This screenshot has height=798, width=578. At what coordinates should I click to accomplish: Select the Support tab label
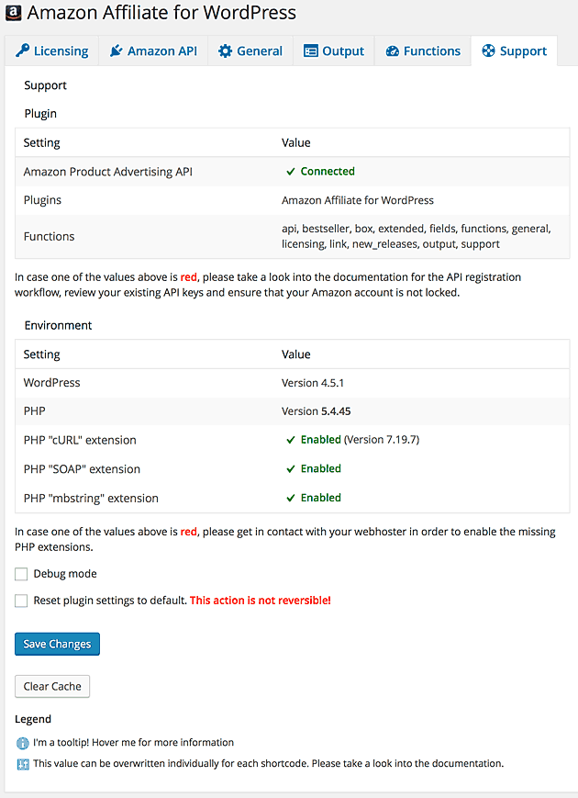(523, 51)
